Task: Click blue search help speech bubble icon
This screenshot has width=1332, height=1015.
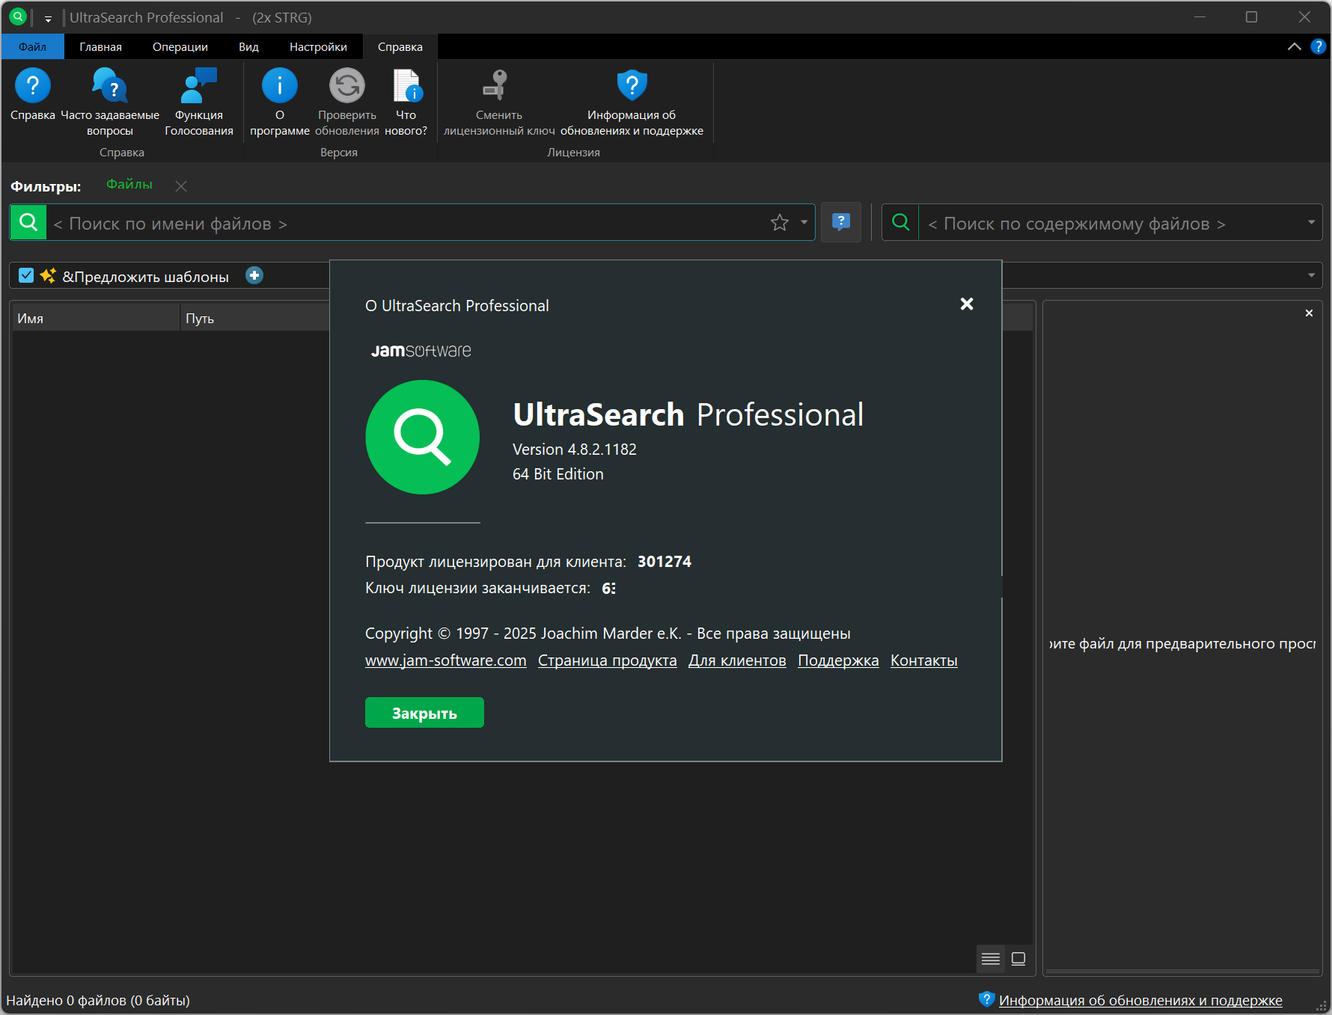Action: [841, 222]
